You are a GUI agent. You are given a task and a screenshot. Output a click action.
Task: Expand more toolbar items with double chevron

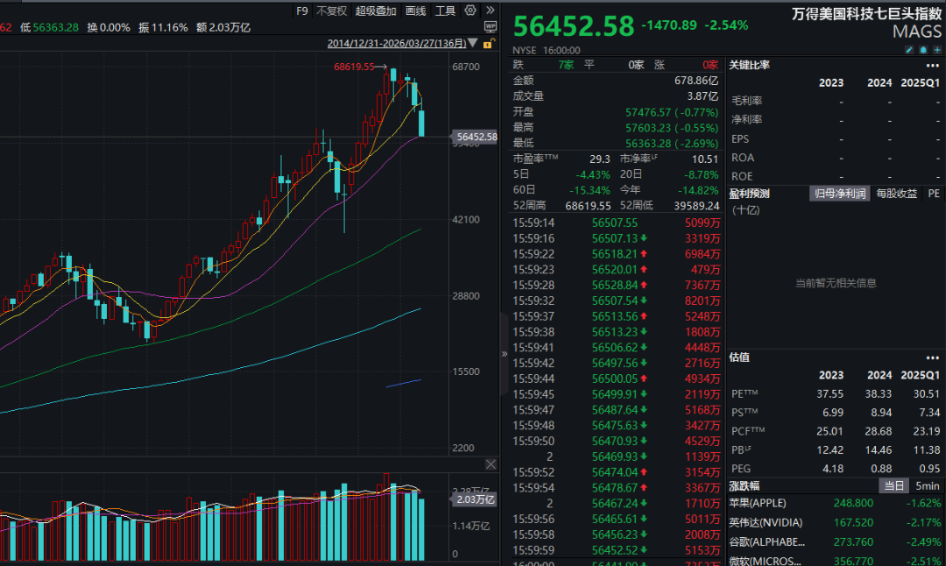[490, 11]
